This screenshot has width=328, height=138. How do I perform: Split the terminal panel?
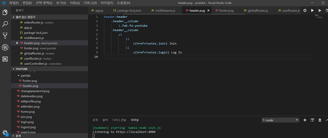(x=312, y=120)
